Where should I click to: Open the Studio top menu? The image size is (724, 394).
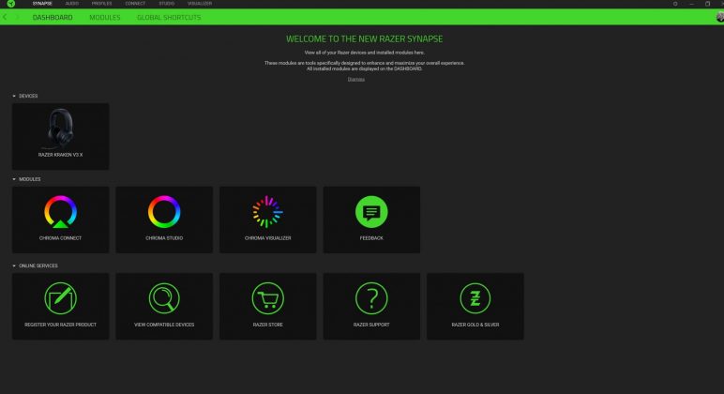pyautogui.click(x=167, y=4)
